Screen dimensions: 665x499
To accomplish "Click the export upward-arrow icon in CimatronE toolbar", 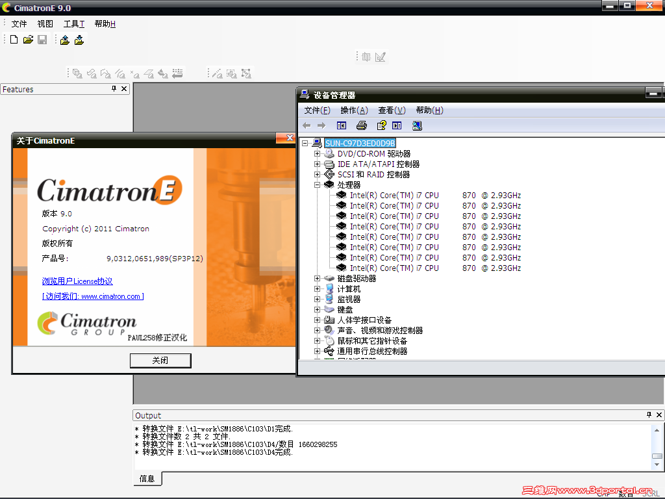I will (65, 40).
